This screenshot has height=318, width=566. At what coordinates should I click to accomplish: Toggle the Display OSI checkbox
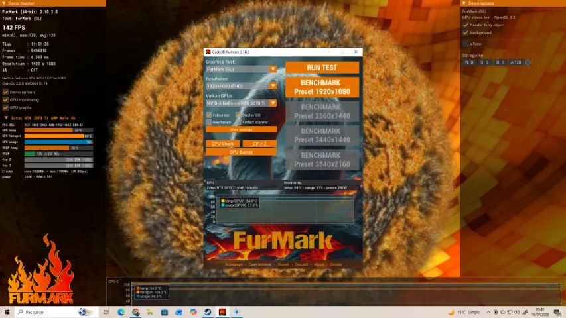[x=238, y=115]
